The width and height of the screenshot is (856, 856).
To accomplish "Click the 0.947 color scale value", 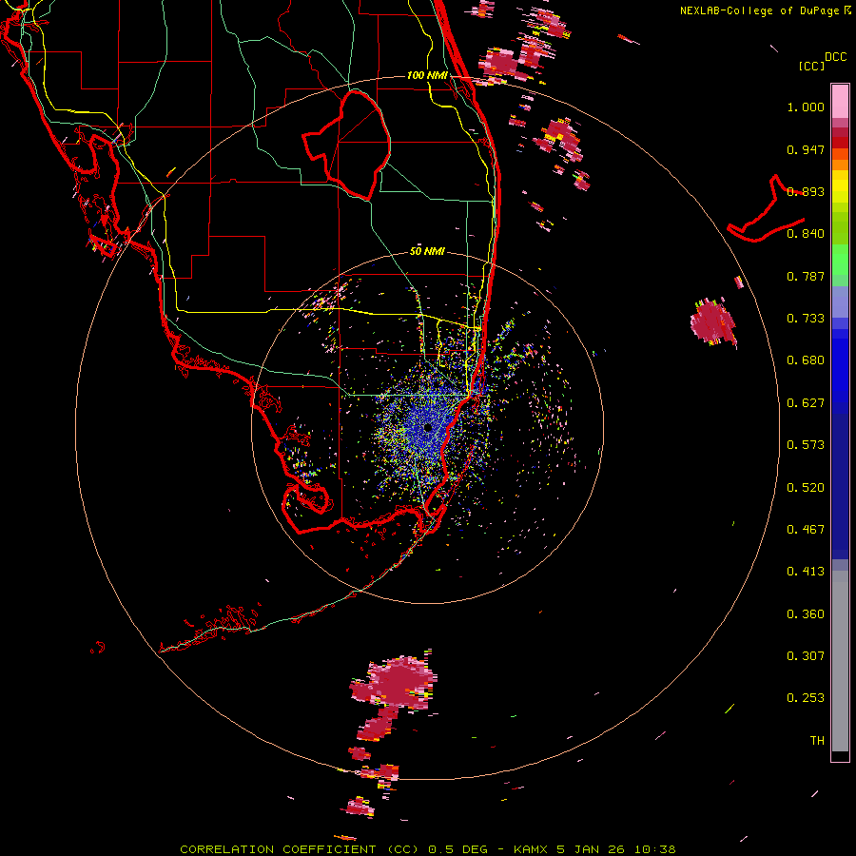I will [806, 149].
